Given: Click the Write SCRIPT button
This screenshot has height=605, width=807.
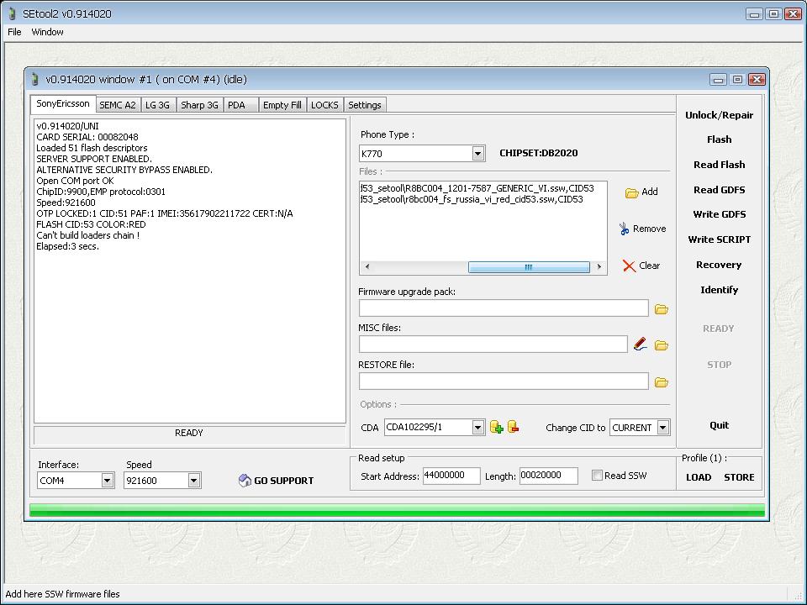Looking at the screenshot, I should [x=719, y=239].
